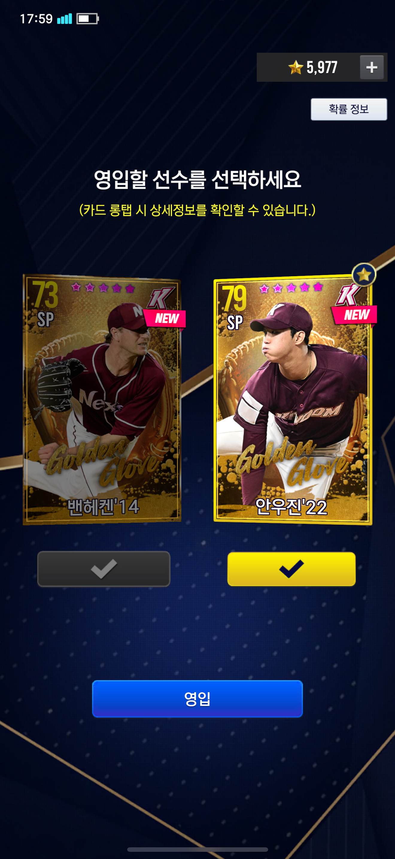The width and height of the screenshot is (395, 859).
Task: Open the 확률 정보 button
Action: tap(349, 109)
